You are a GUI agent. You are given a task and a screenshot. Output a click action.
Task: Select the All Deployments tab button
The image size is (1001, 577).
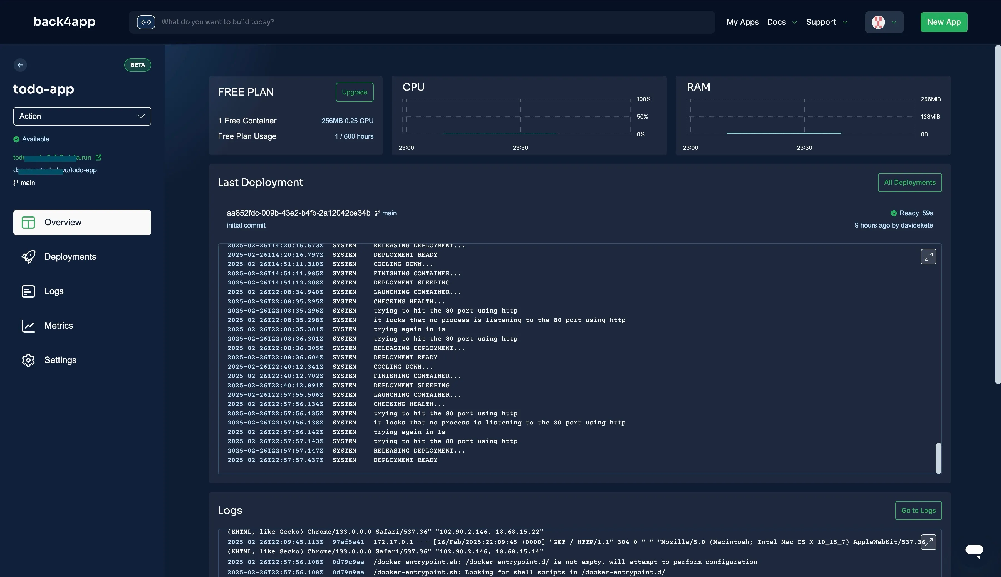tap(910, 182)
